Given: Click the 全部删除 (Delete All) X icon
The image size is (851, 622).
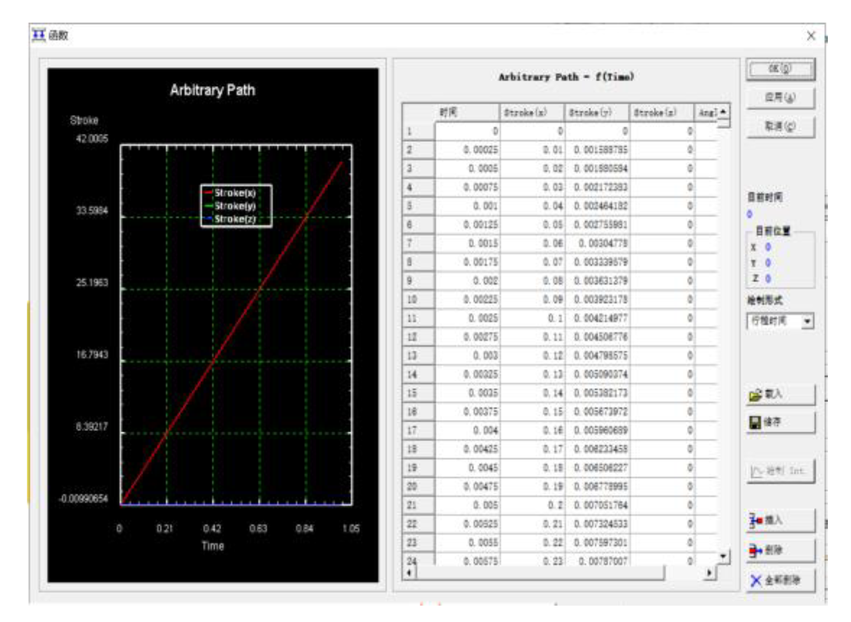Looking at the screenshot, I should pos(756,581).
